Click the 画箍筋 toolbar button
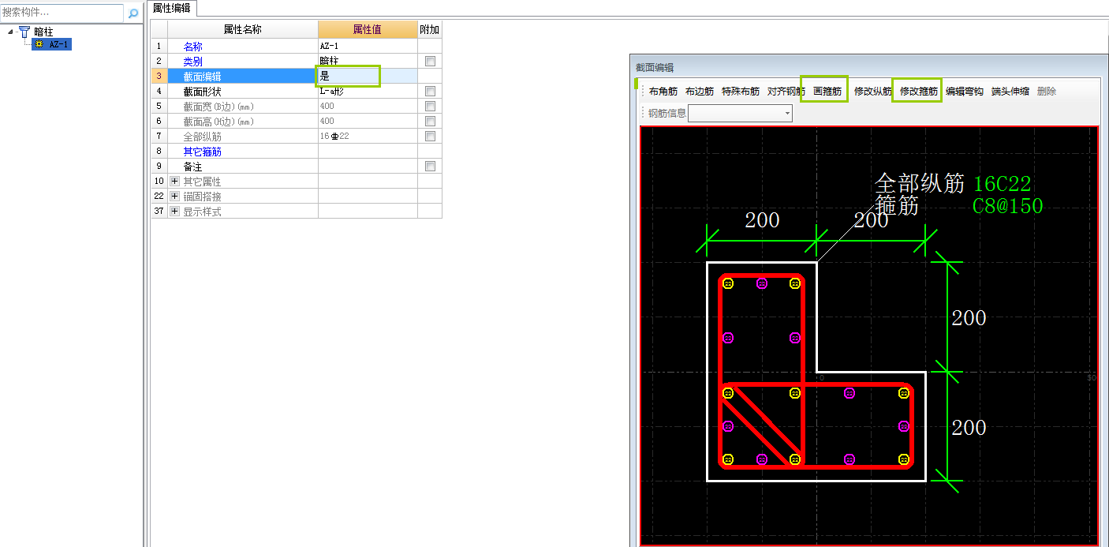Screen dimensions: 1109x547 point(827,92)
